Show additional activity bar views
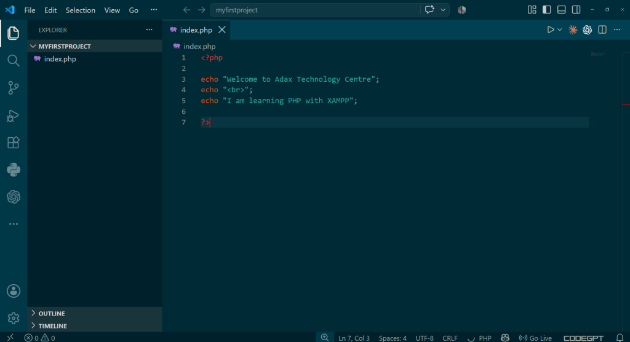Viewport: 630px width, 342px height. (14, 224)
